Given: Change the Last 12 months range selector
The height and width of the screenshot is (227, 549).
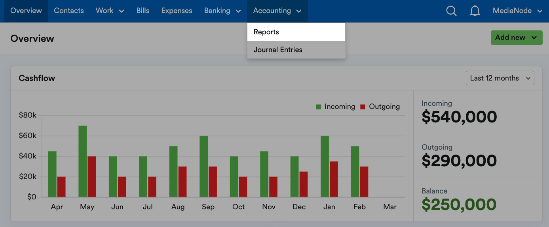Looking at the screenshot, I should tap(500, 78).
